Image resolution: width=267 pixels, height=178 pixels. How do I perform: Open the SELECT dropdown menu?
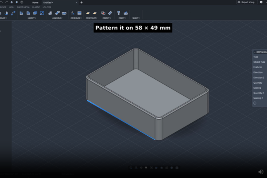click(136, 18)
